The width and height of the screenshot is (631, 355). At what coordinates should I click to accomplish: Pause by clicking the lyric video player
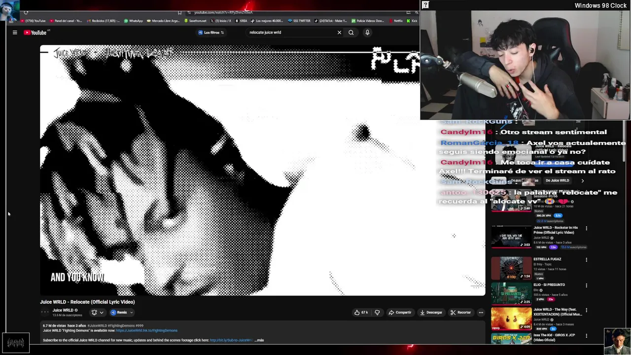[263, 171]
